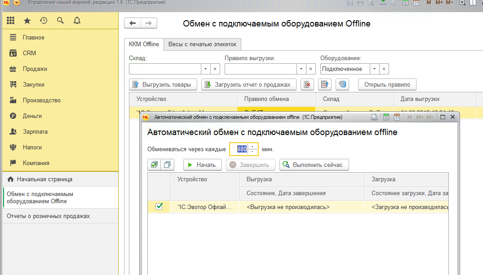Click the back arrow navigation button
Image resolution: width=483 pixels, height=275 pixels.
point(133,23)
